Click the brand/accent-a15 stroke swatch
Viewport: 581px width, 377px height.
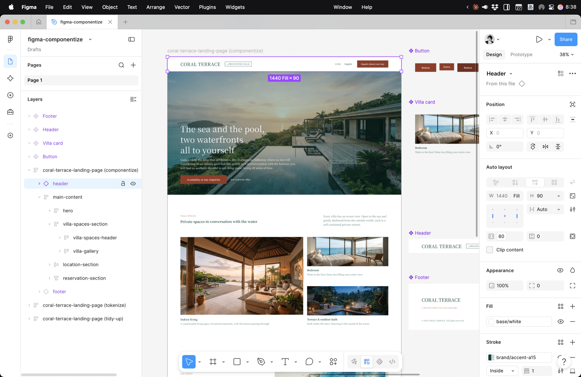492,357
